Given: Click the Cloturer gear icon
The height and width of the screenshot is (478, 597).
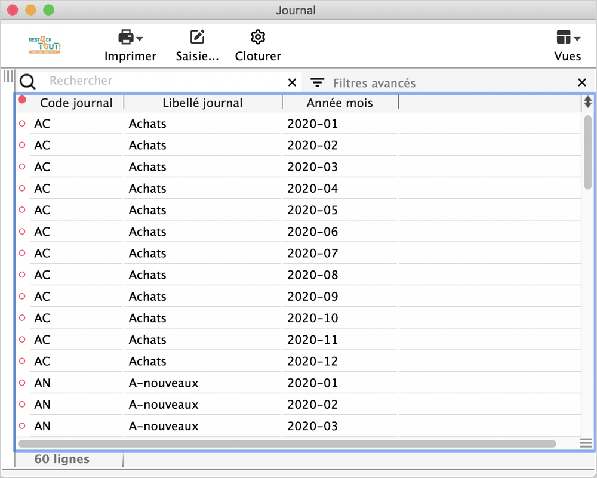Looking at the screenshot, I should [x=258, y=37].
